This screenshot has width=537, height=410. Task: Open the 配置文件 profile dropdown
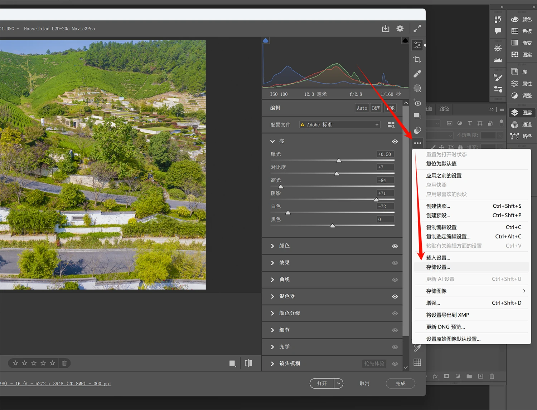pyautogui.click(x=339, y=125)
